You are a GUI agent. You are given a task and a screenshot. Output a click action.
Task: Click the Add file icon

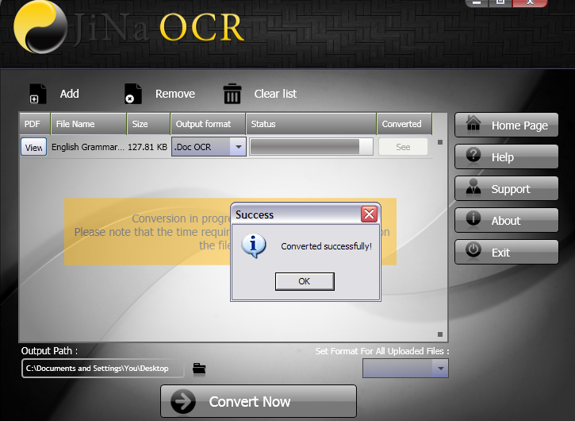38,94
